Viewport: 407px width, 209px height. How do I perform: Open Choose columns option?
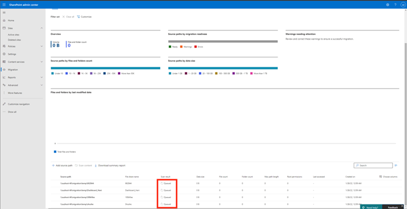(x=388, y=177)
